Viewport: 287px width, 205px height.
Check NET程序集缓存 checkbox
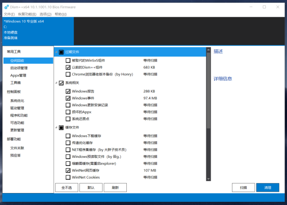[68, 149]
